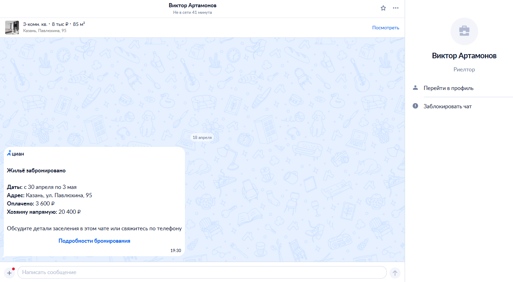The image size is (513, 282).
Task: Select the "Жильё забронировано" message bubble
Action: click(94, 201)
